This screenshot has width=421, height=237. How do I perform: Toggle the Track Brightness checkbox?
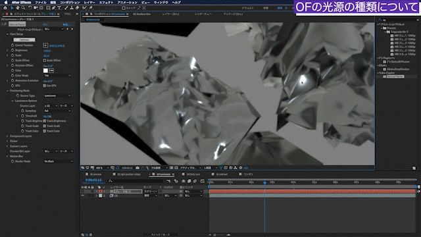click(45, 121)
